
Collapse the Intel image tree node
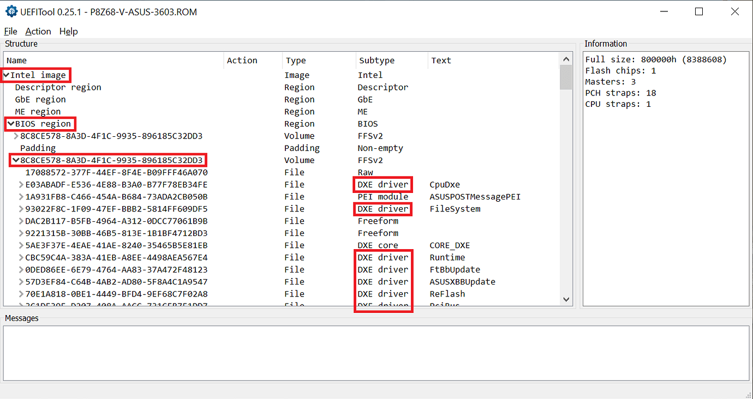(7, 75)
